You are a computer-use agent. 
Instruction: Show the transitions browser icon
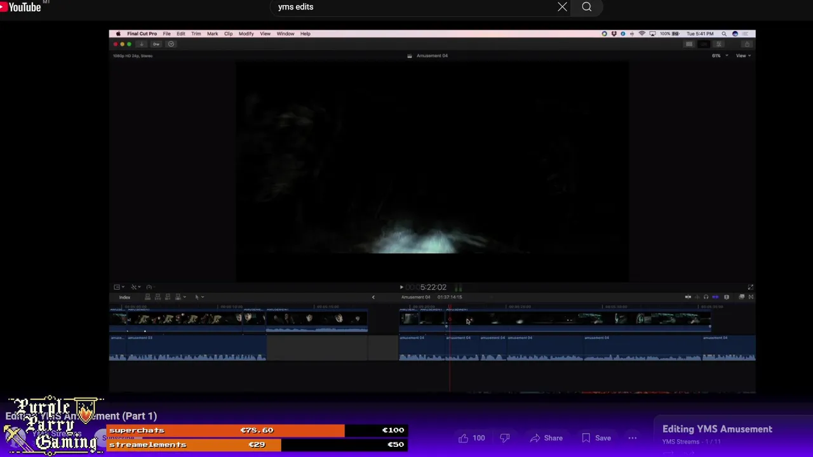(751, 297)
